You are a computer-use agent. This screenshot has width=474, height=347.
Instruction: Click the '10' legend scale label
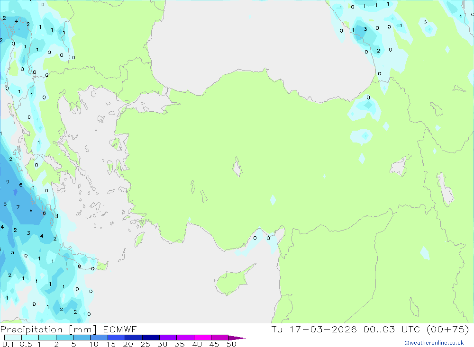(94, 344)
